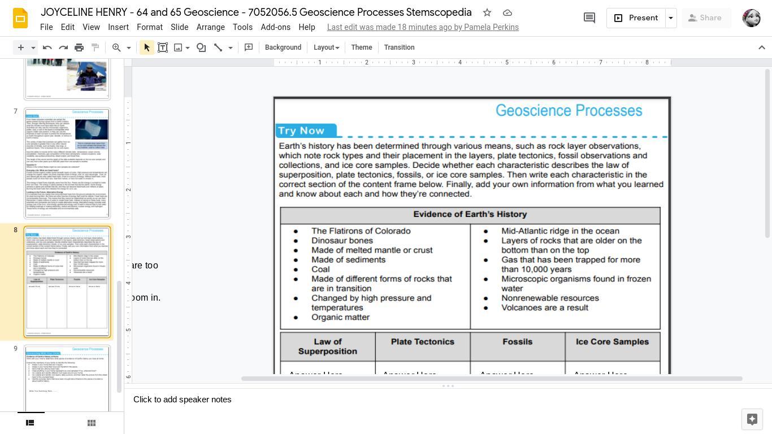This screenshot has height=434, width=772.
Task: Redo the last action
Action: 63,47
